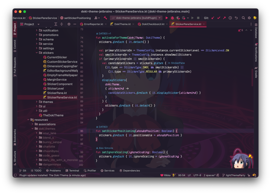Toggle read-only lock in status bar
This screenshot has height=194, width=271.
click(x=249, y=175)
